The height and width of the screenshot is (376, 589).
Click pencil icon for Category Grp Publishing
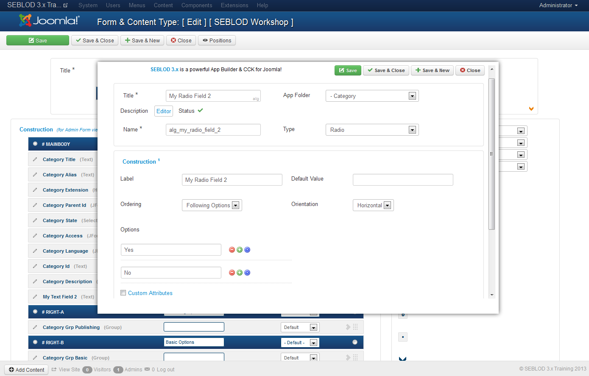[35, 327]
